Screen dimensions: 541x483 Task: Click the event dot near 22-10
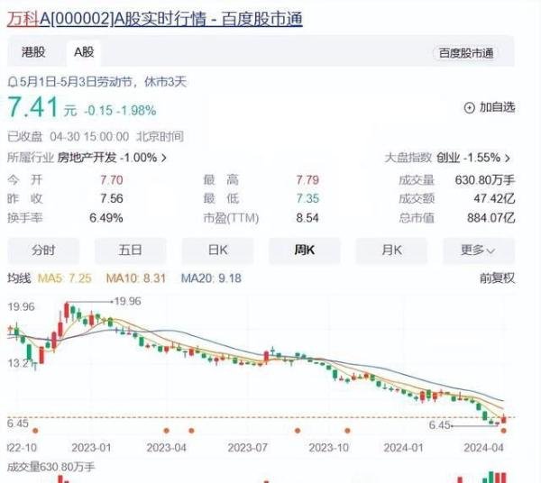35,431
